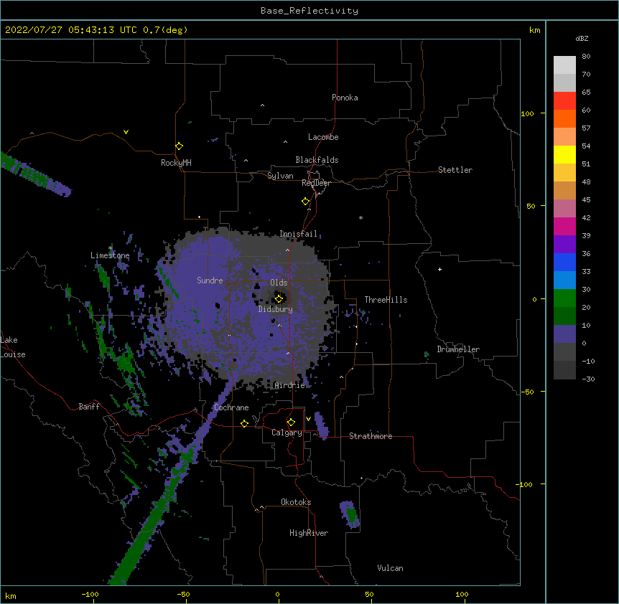Select the Sundre label inside radar echo
This screenshot has height=604, width=619.
(210, 280)
